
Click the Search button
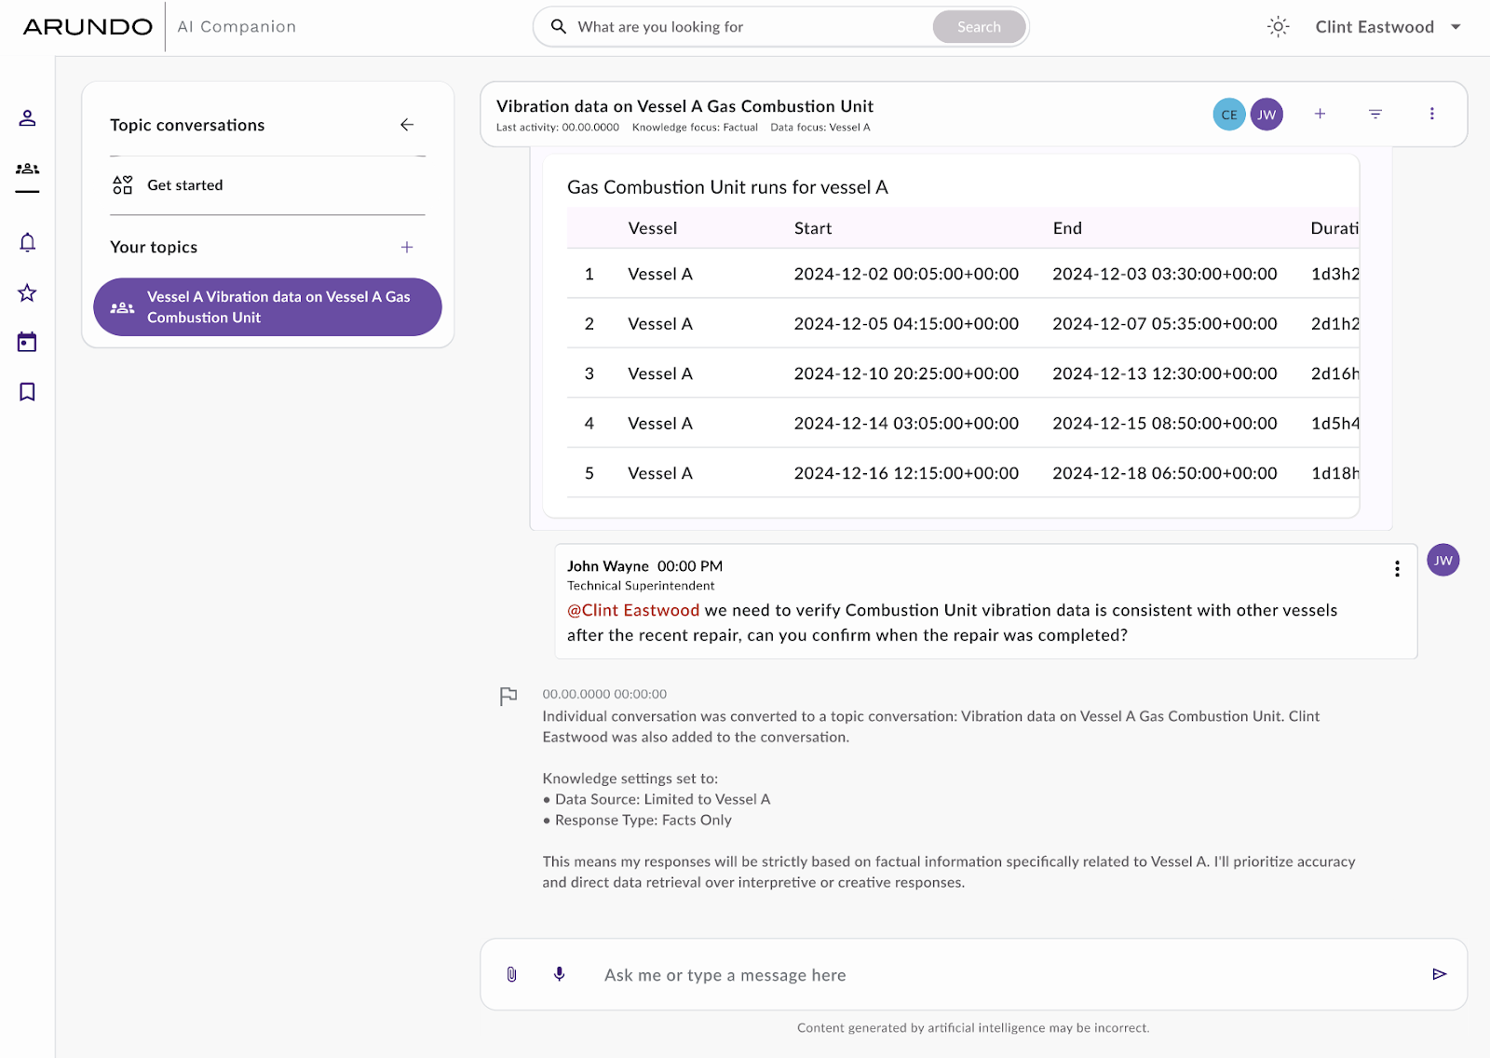tap(979, 27)
